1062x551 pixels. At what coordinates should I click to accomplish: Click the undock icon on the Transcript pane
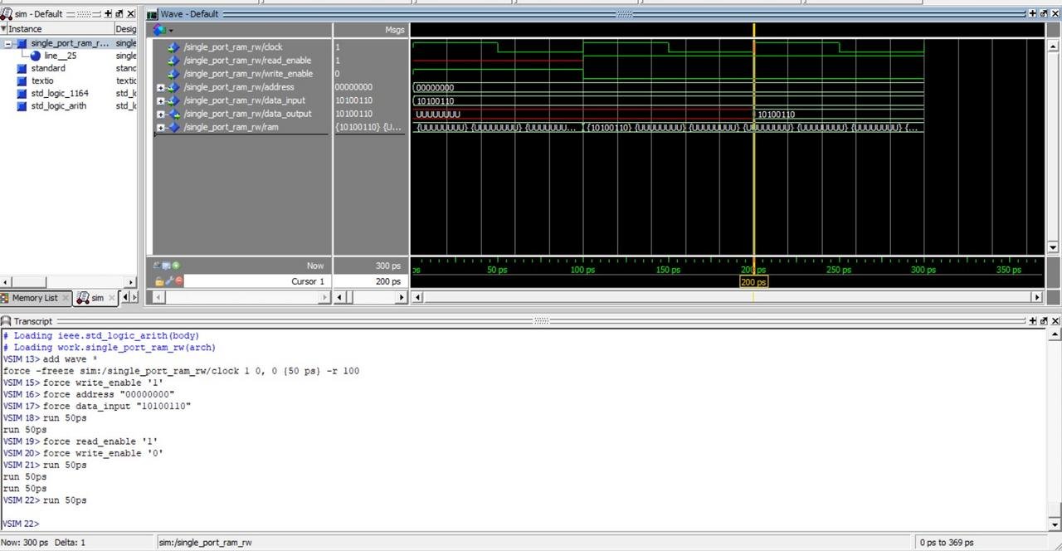click(x=1045, y=321)
